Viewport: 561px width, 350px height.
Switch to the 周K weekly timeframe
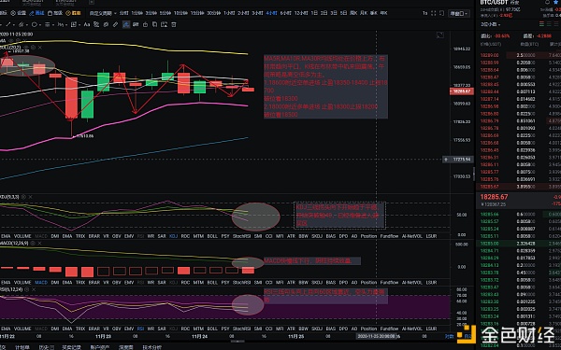pyautogui.click(x=353, y=13)
